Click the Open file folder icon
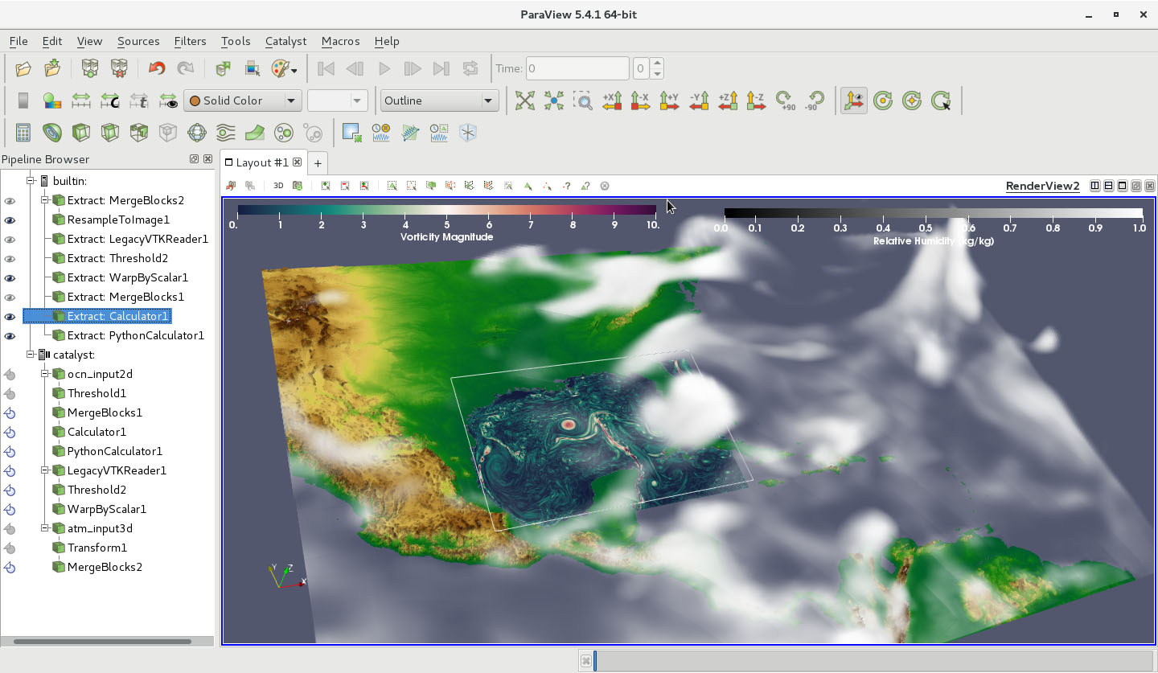1158x673 pixels. [23, 68]
